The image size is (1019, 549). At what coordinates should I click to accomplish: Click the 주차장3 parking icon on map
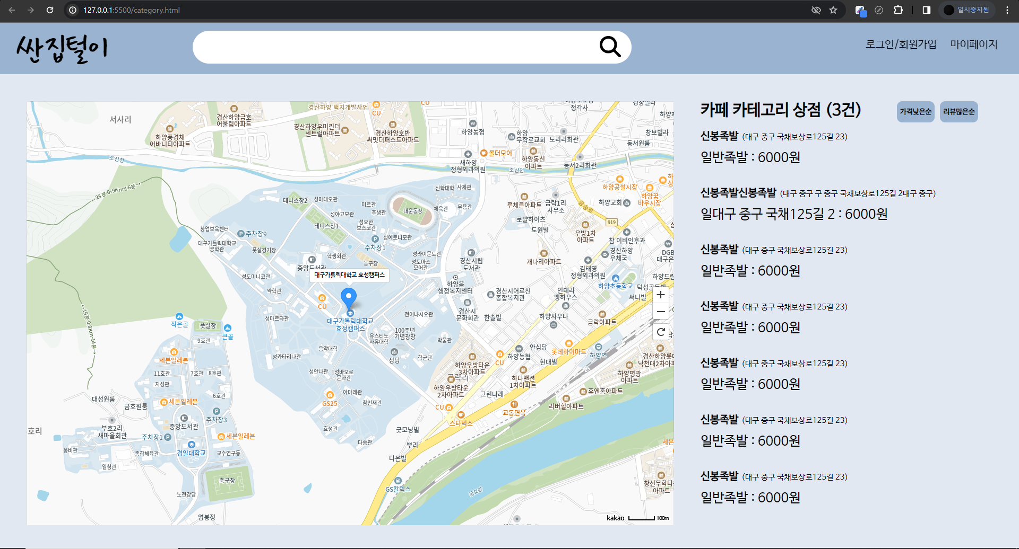(x=217, y=411)
